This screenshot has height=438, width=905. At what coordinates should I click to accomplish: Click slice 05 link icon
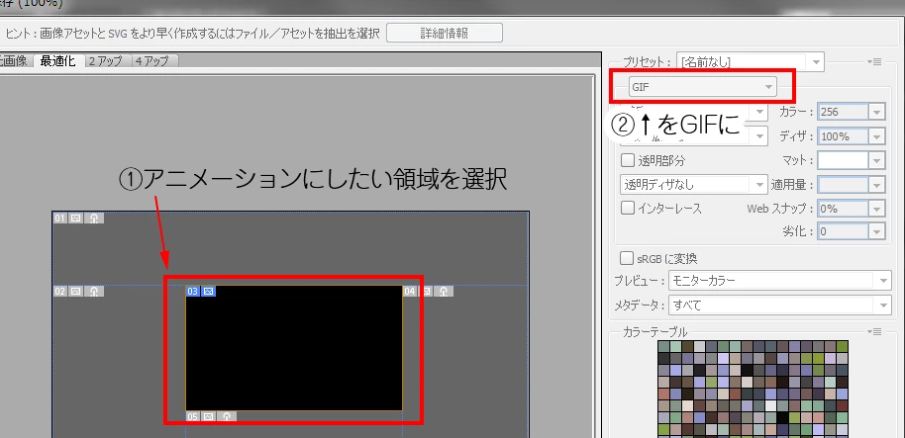click(x=227, y=416)
